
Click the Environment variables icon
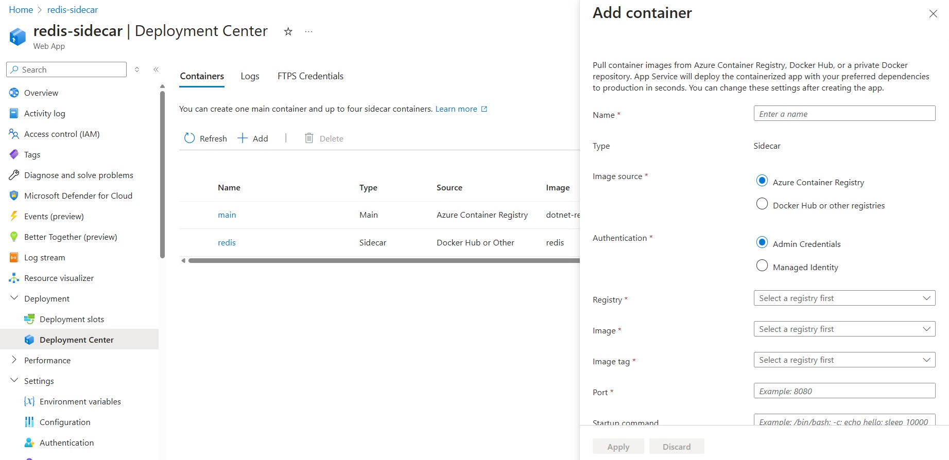(x=29, y=401)
